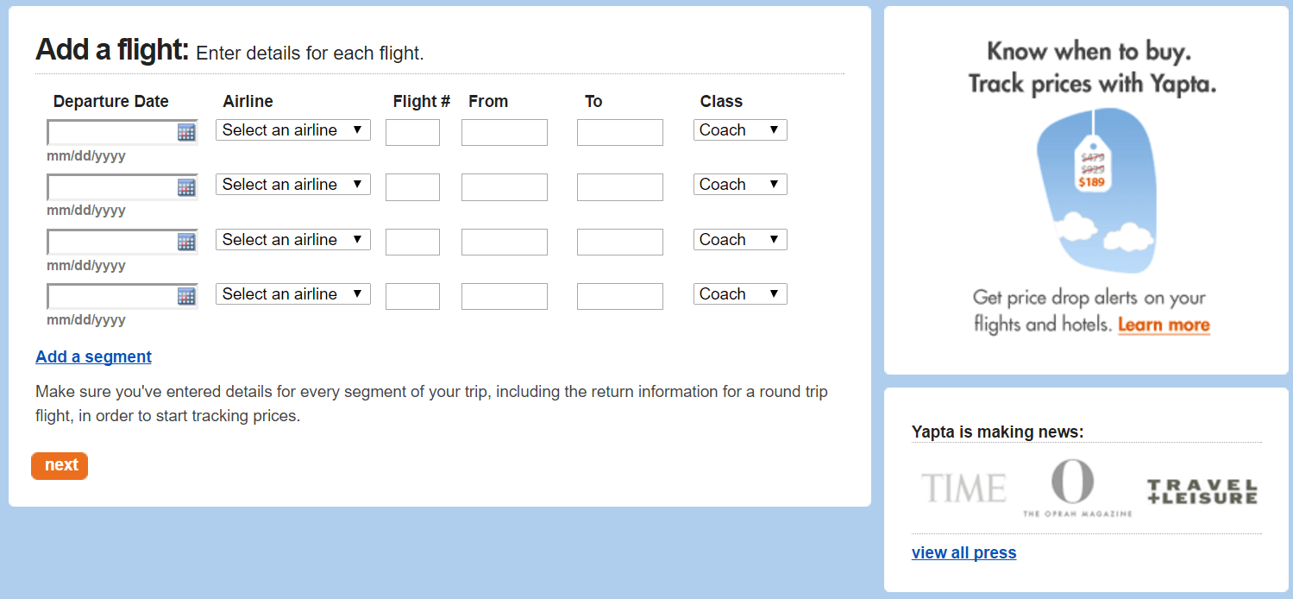Image resolution: width=1293 pixels, height=599 pixels.
Task: Open the third row Coach class dropdown
Action: (x=739, y=240)
